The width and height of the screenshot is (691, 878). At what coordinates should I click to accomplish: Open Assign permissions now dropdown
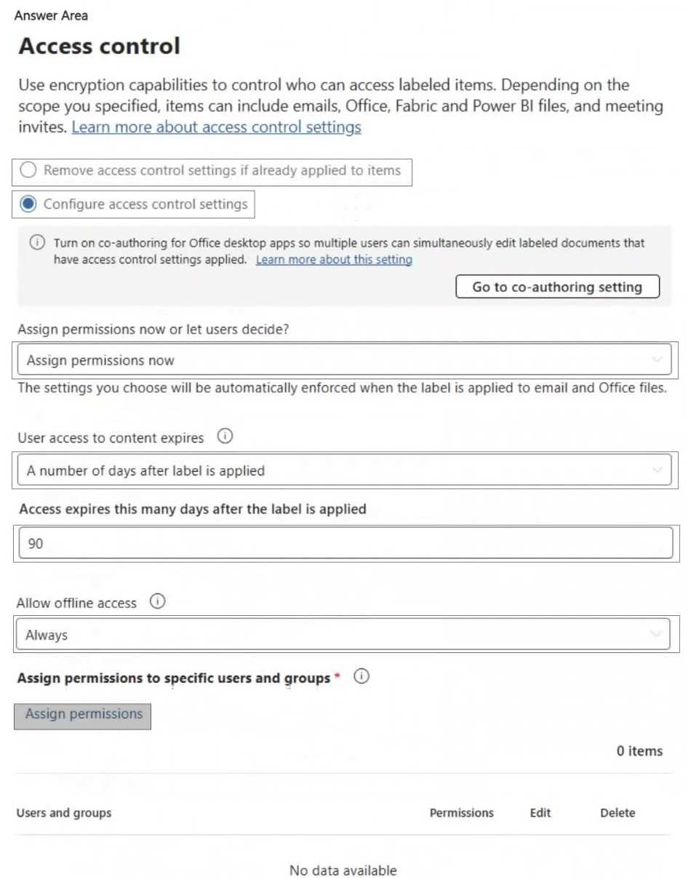(344, 360)
